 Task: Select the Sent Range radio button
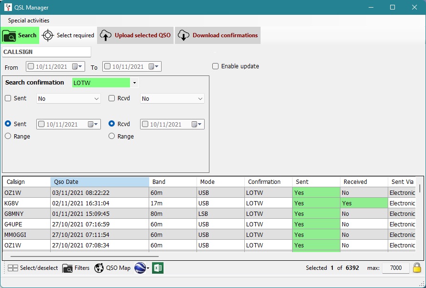[x=8, y=136]
